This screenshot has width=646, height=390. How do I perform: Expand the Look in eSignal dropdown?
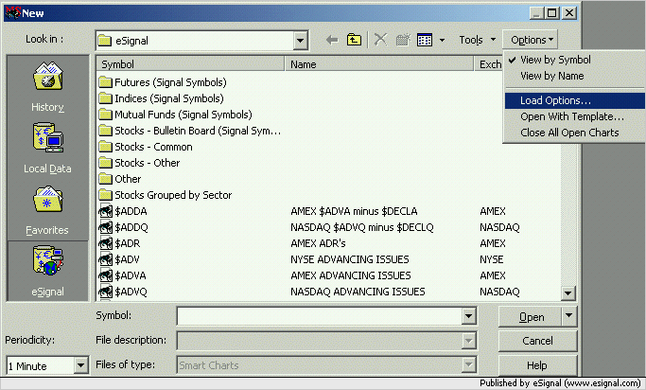pos(301,41)
